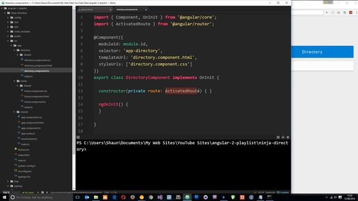Viewport: 358px width, 201px height.
Task: Close the terminal panel
Action: coord(288,137)
